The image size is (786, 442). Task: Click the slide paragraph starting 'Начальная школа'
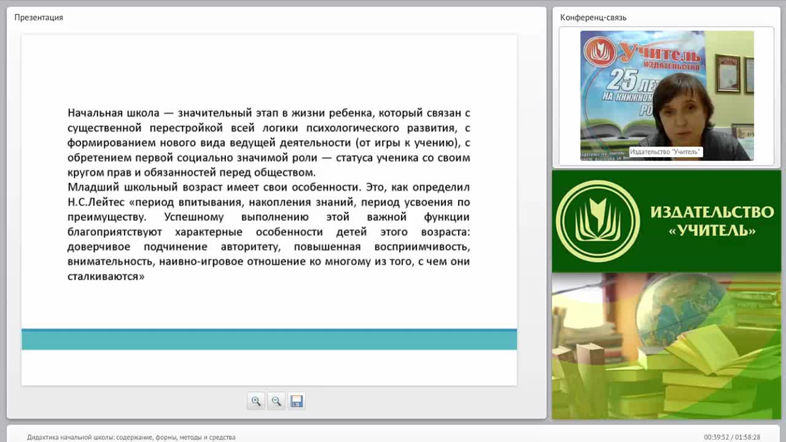pyautogui.click(x=269, y=142)
